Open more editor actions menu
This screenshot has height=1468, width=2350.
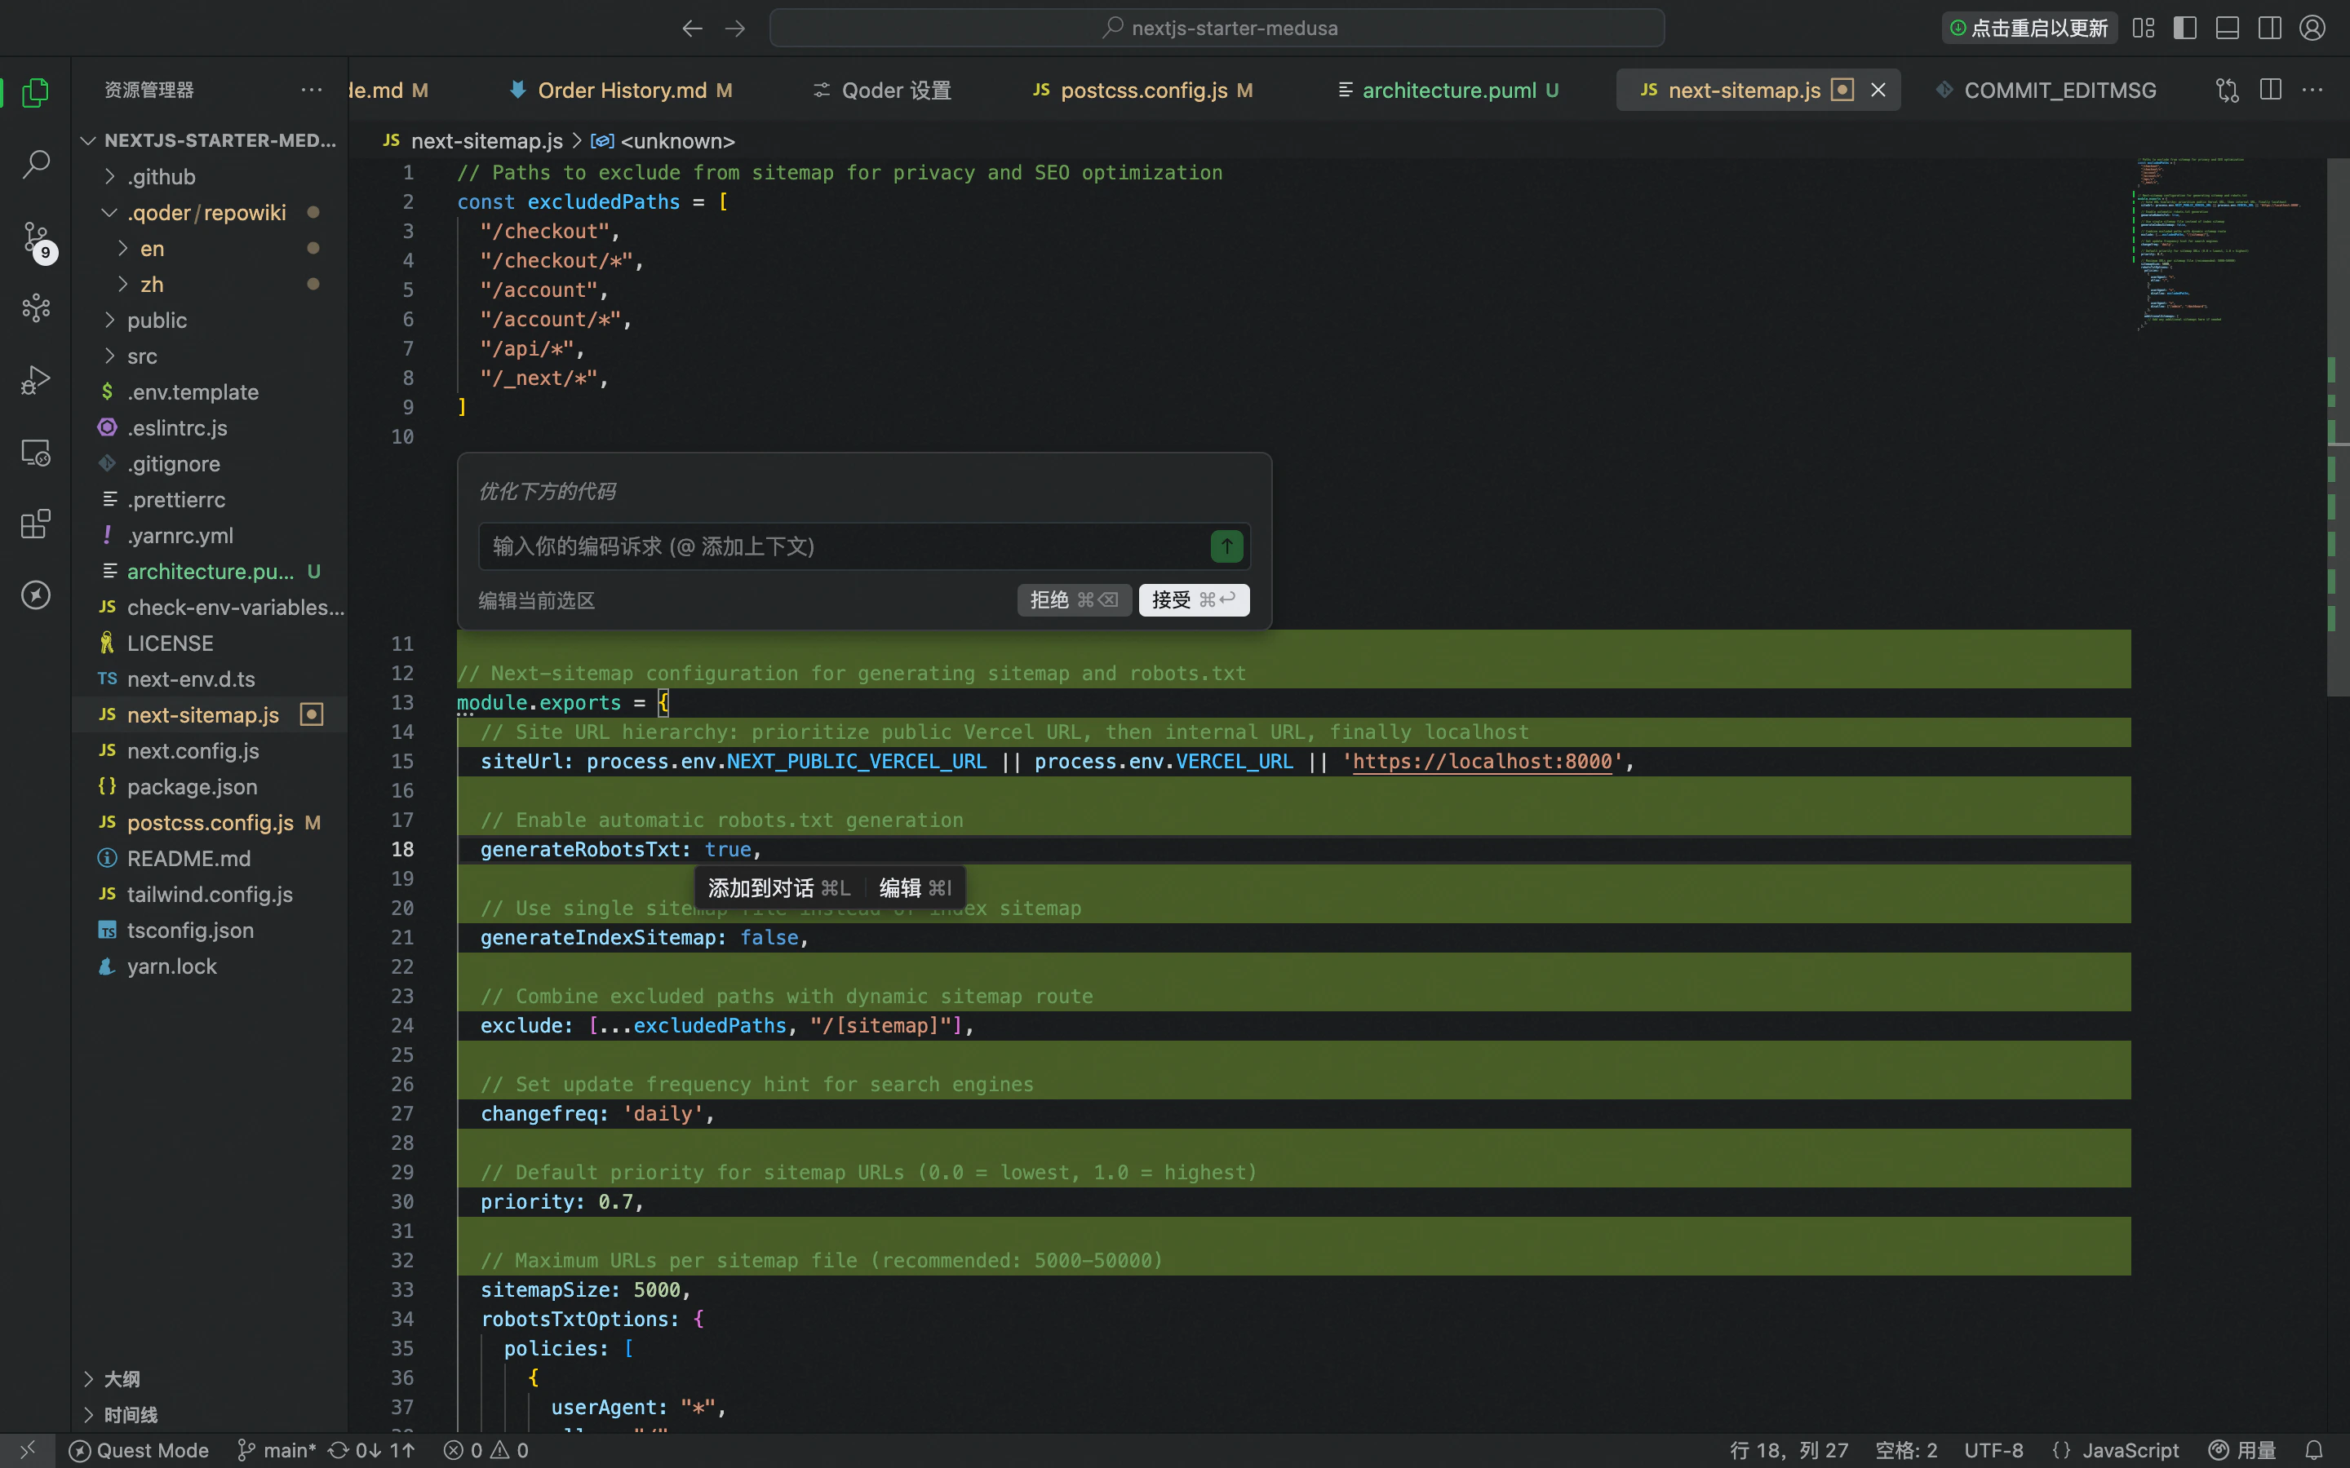2313,91
